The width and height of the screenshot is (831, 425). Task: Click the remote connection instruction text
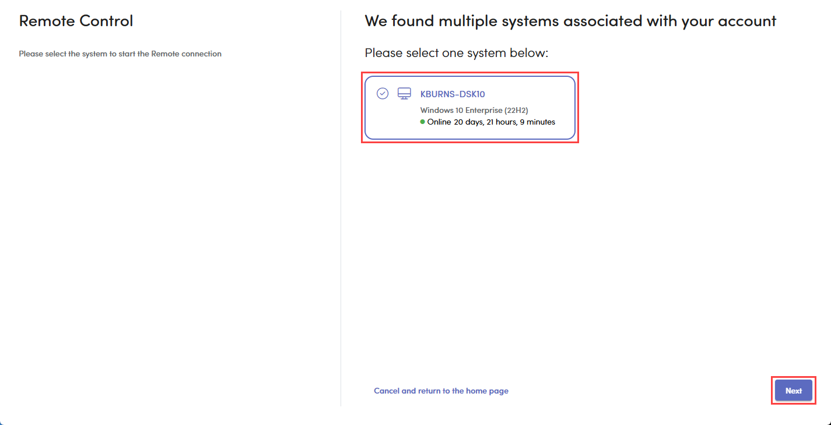click(x=120, y=54)
